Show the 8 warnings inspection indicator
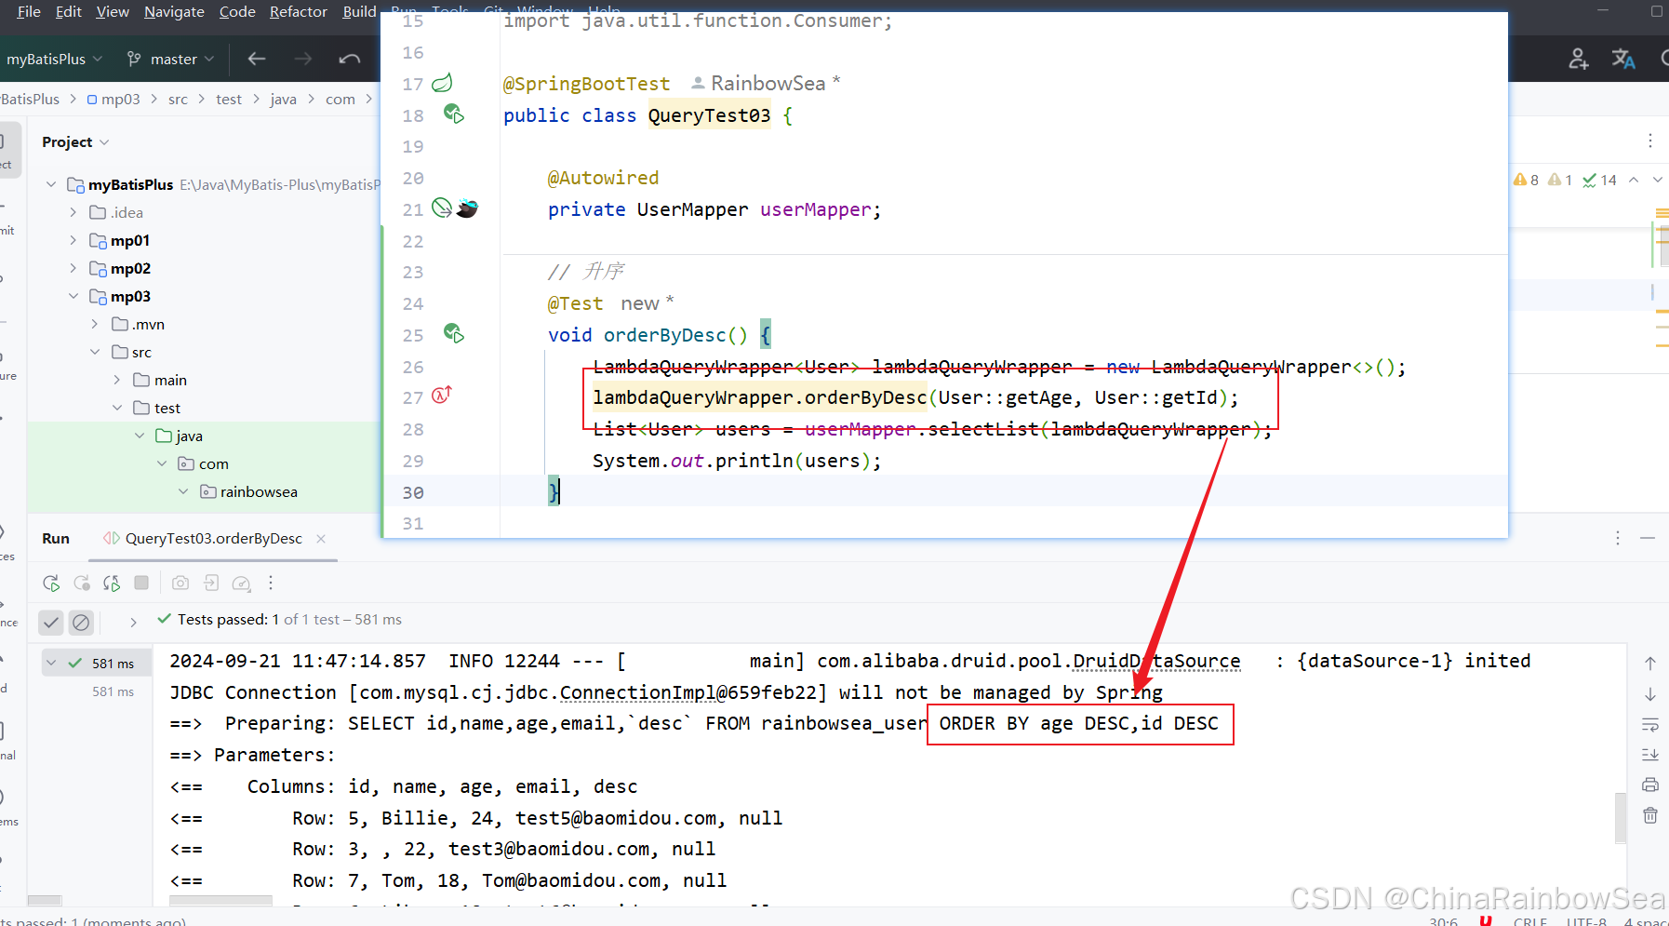The image size is (1669, 926). pos(1526,180)
